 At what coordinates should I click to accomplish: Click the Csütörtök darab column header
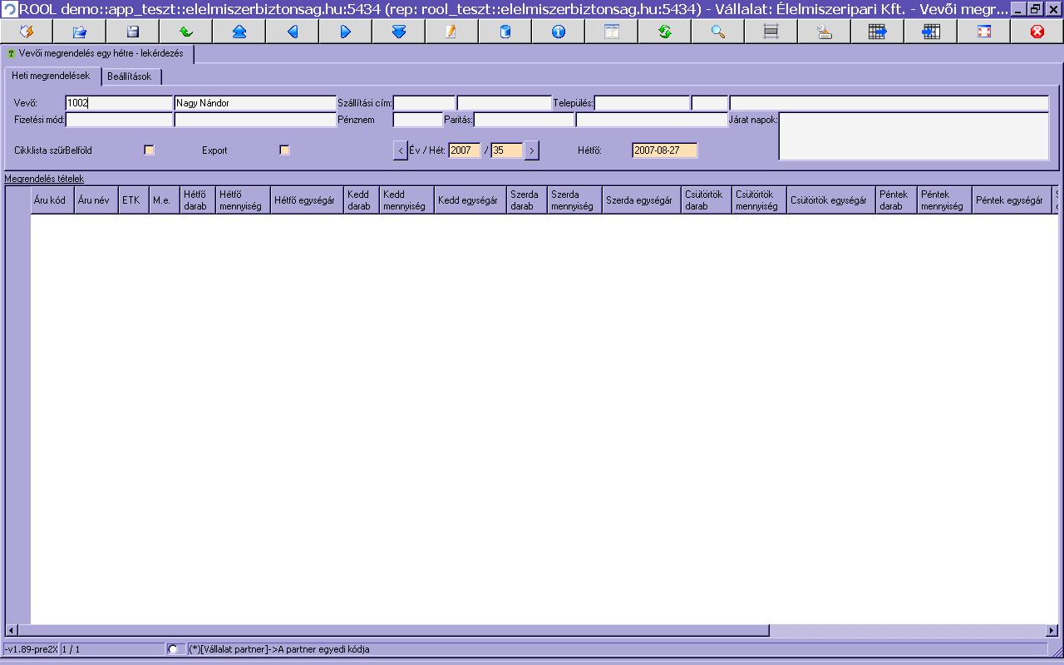tap(706, 200)
